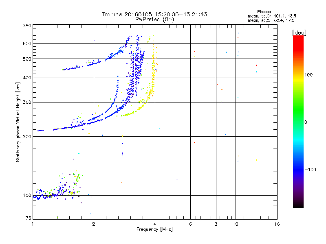Click the -100 color bar tick label
Screen dimensions: 326x244
(x=311, y=170)
